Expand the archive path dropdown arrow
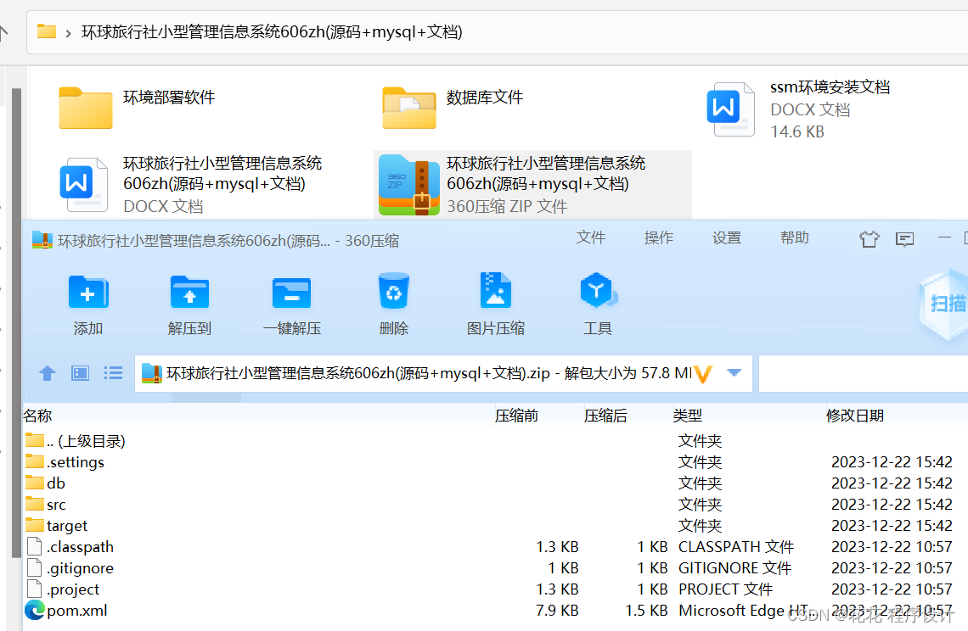Screen dimensions: 968x631 coord(734,372)
